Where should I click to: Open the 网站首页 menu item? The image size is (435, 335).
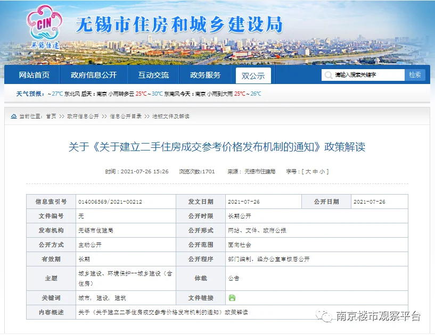pos(34,75)
